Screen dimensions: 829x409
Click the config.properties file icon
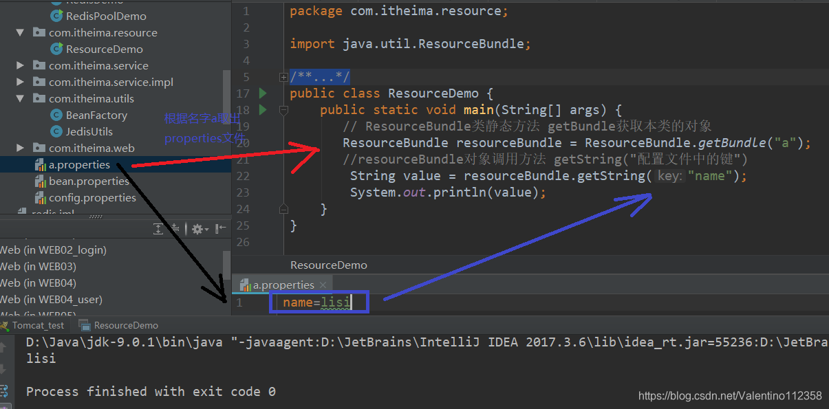pyautogui.click(x=40, y=197)
